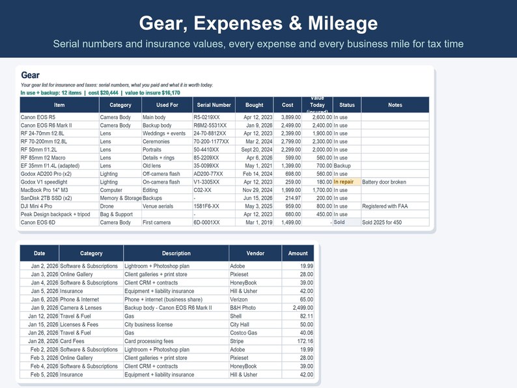Image resolution: width=517 pixels, height=388 pixels.
Task: Click the expenses Date column header
Action: pyautogui.click(x=39, y=253)
